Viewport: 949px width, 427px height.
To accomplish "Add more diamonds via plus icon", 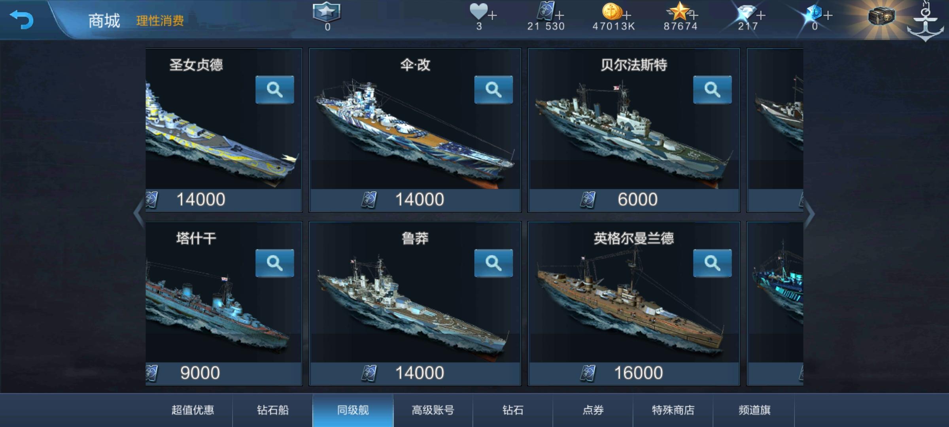I will point(761,15).
